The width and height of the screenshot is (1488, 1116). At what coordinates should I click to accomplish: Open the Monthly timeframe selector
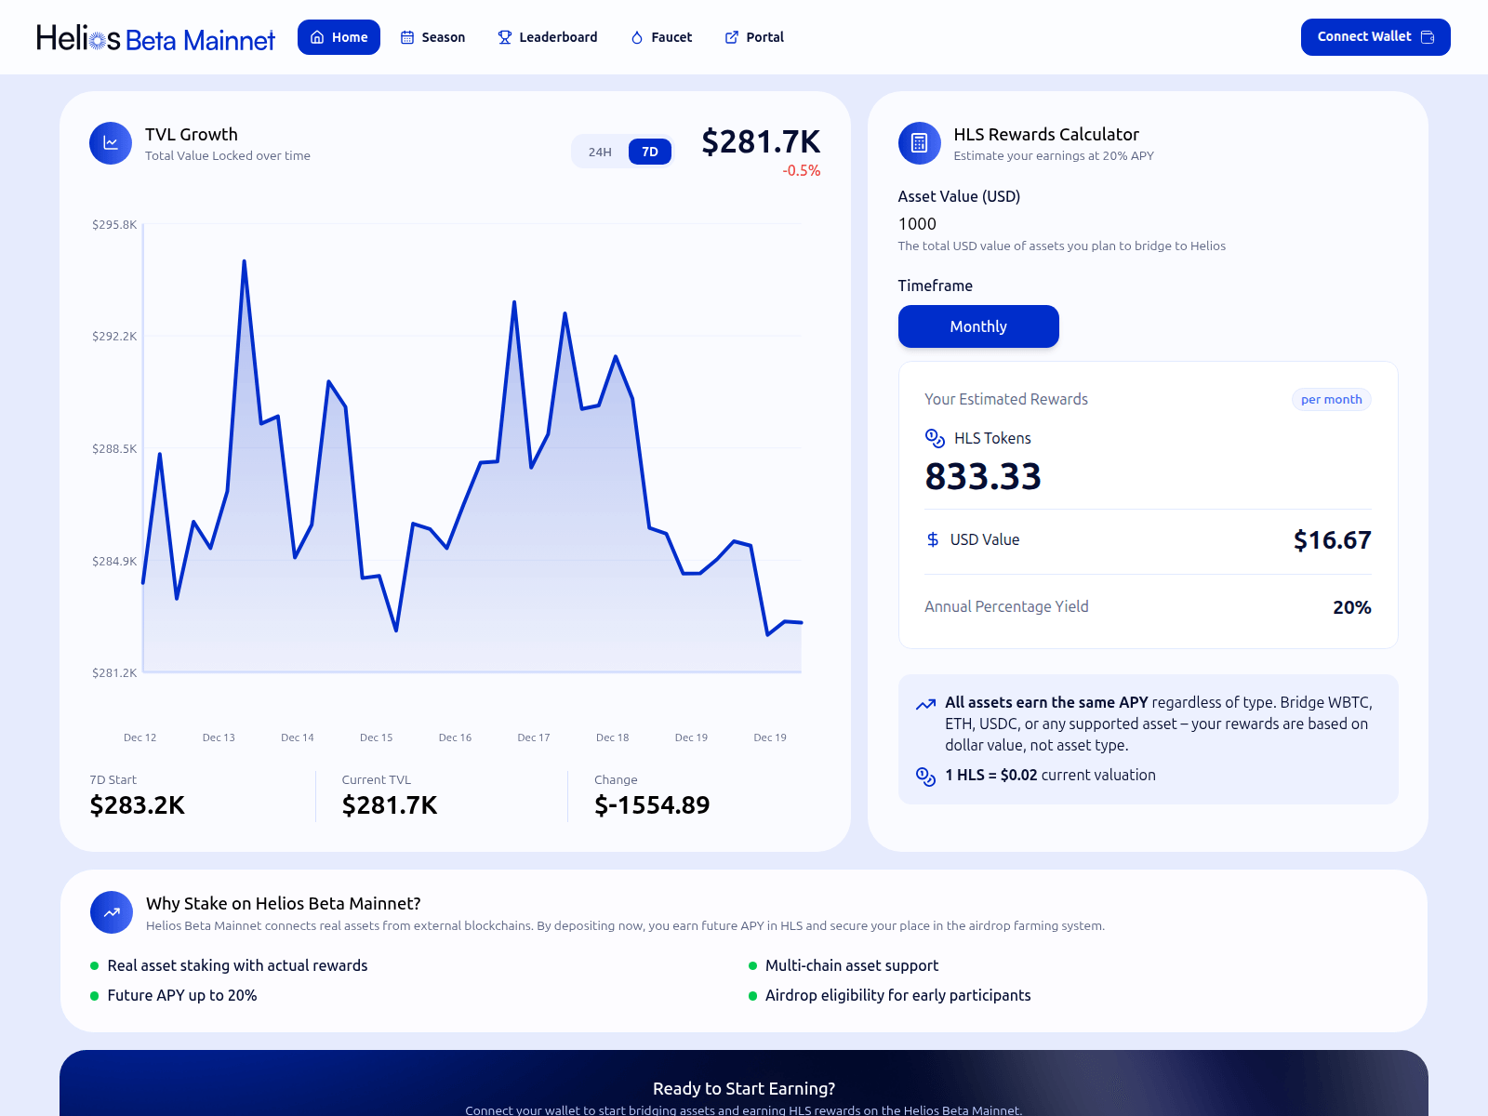tap(978, 326)
